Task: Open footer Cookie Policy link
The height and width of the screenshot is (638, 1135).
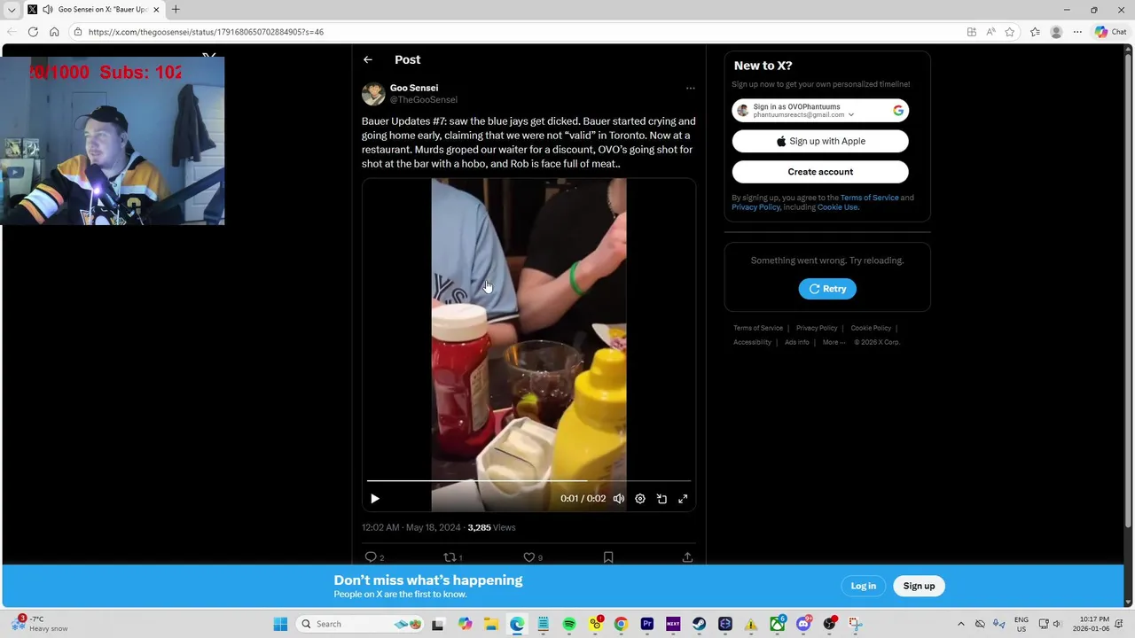Action: [871, 328]
